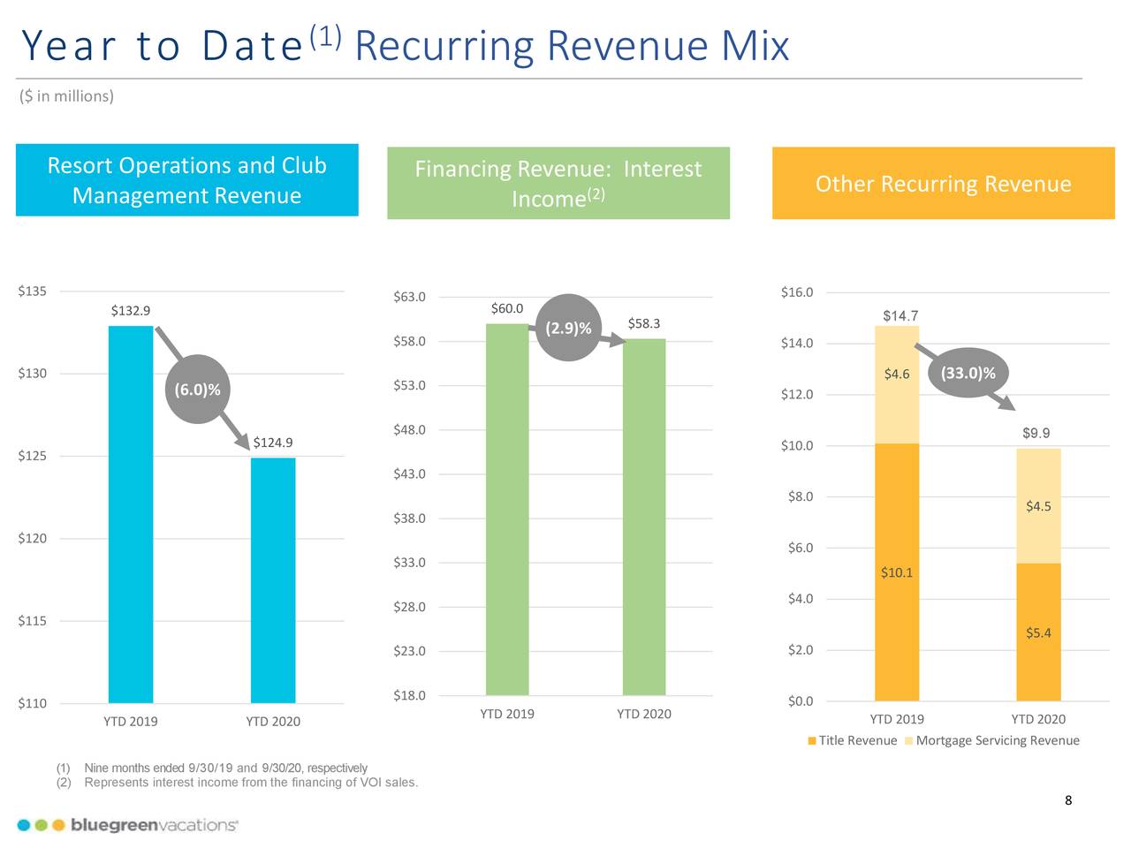Click the (33.0)% change bubble icon
Image resolution: width=1131 pixels, height=848 pixels.
coord(968,373)
